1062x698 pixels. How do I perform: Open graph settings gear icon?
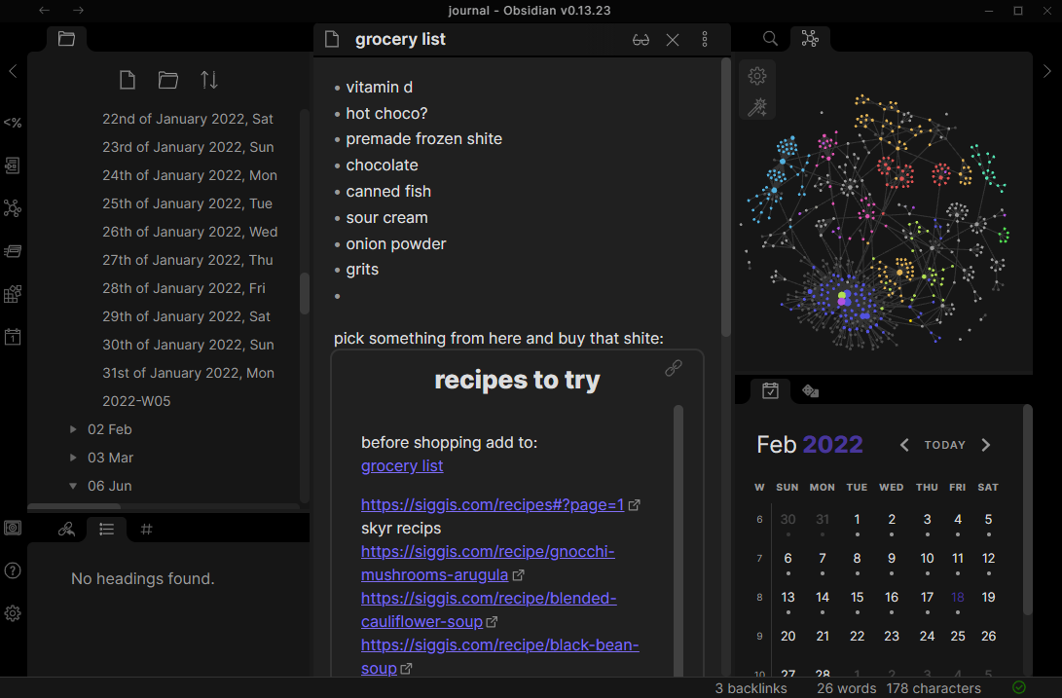pos(757,76)
